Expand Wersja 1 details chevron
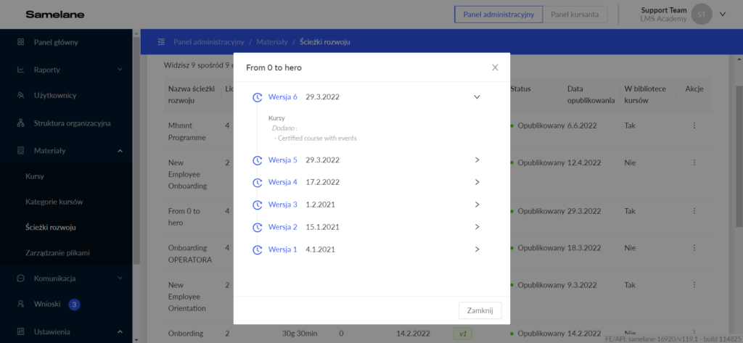Screen dimensions: 743x343 [477, 249]
